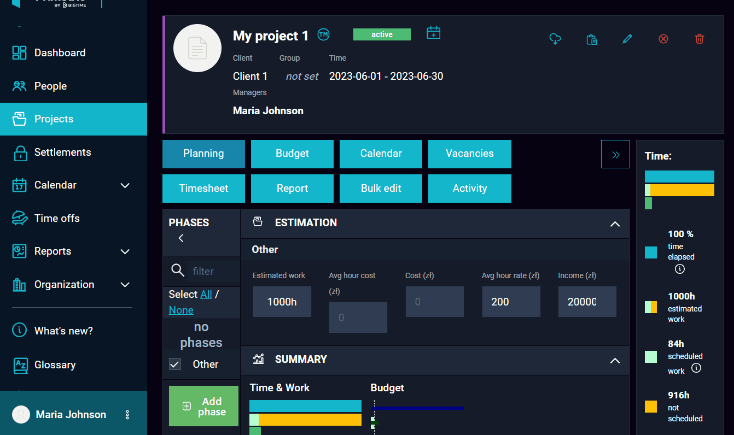
Task: Click the Add phase button
Action: 203,406
